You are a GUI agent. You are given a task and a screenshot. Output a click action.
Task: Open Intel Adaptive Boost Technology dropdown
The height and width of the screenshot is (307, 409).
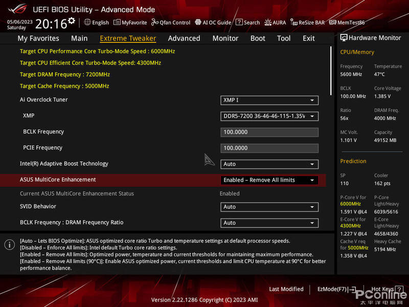269,164
